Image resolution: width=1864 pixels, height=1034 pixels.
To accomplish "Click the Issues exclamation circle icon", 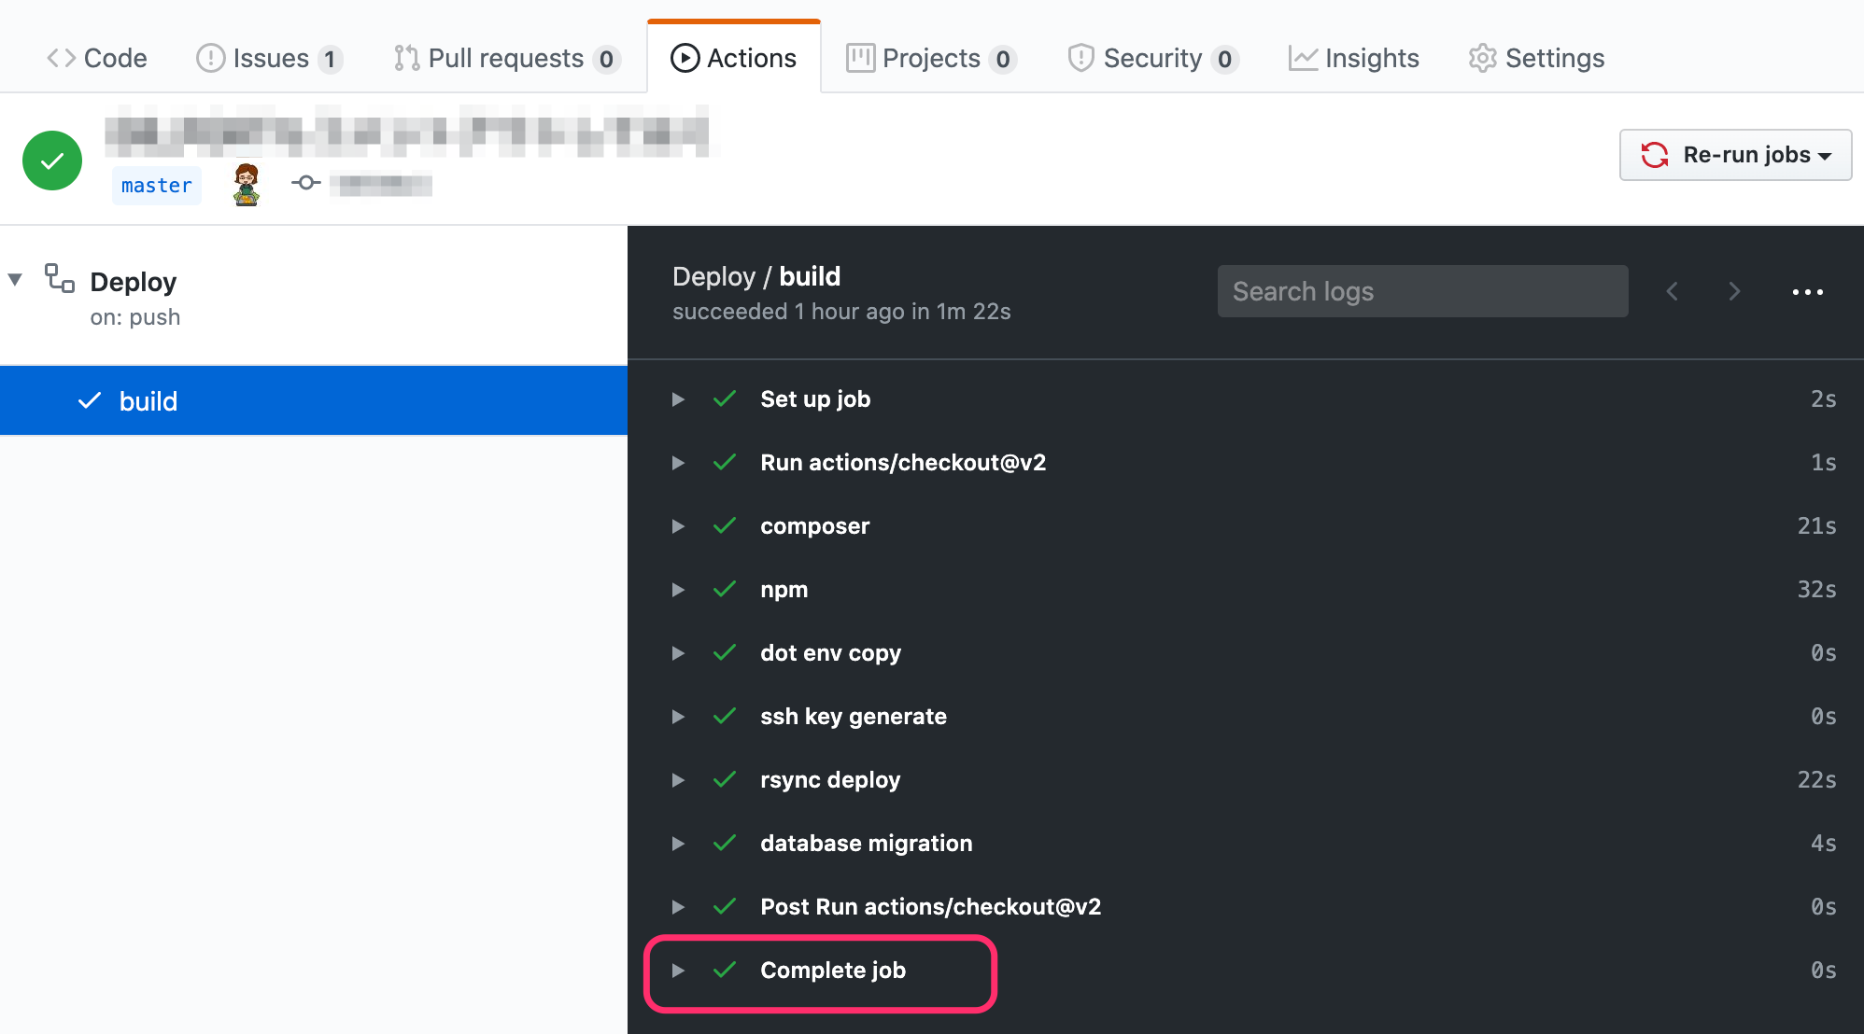I will pos(210,58).
